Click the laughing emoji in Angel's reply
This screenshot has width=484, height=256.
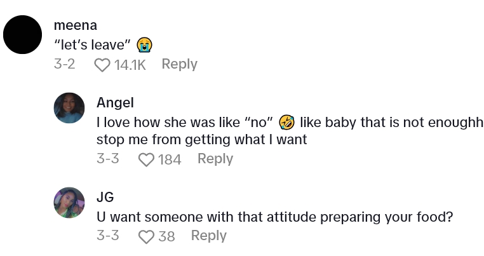[287, 121]
